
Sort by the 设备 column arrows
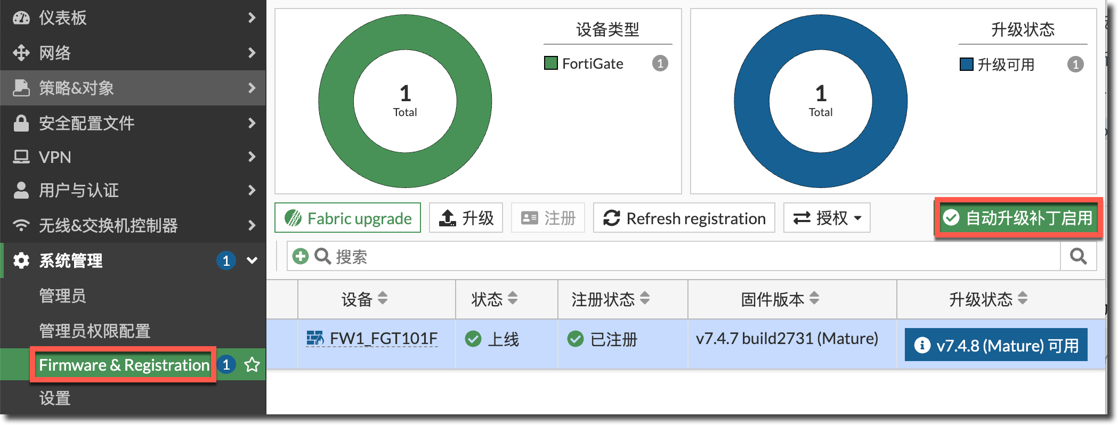[383, 298]
